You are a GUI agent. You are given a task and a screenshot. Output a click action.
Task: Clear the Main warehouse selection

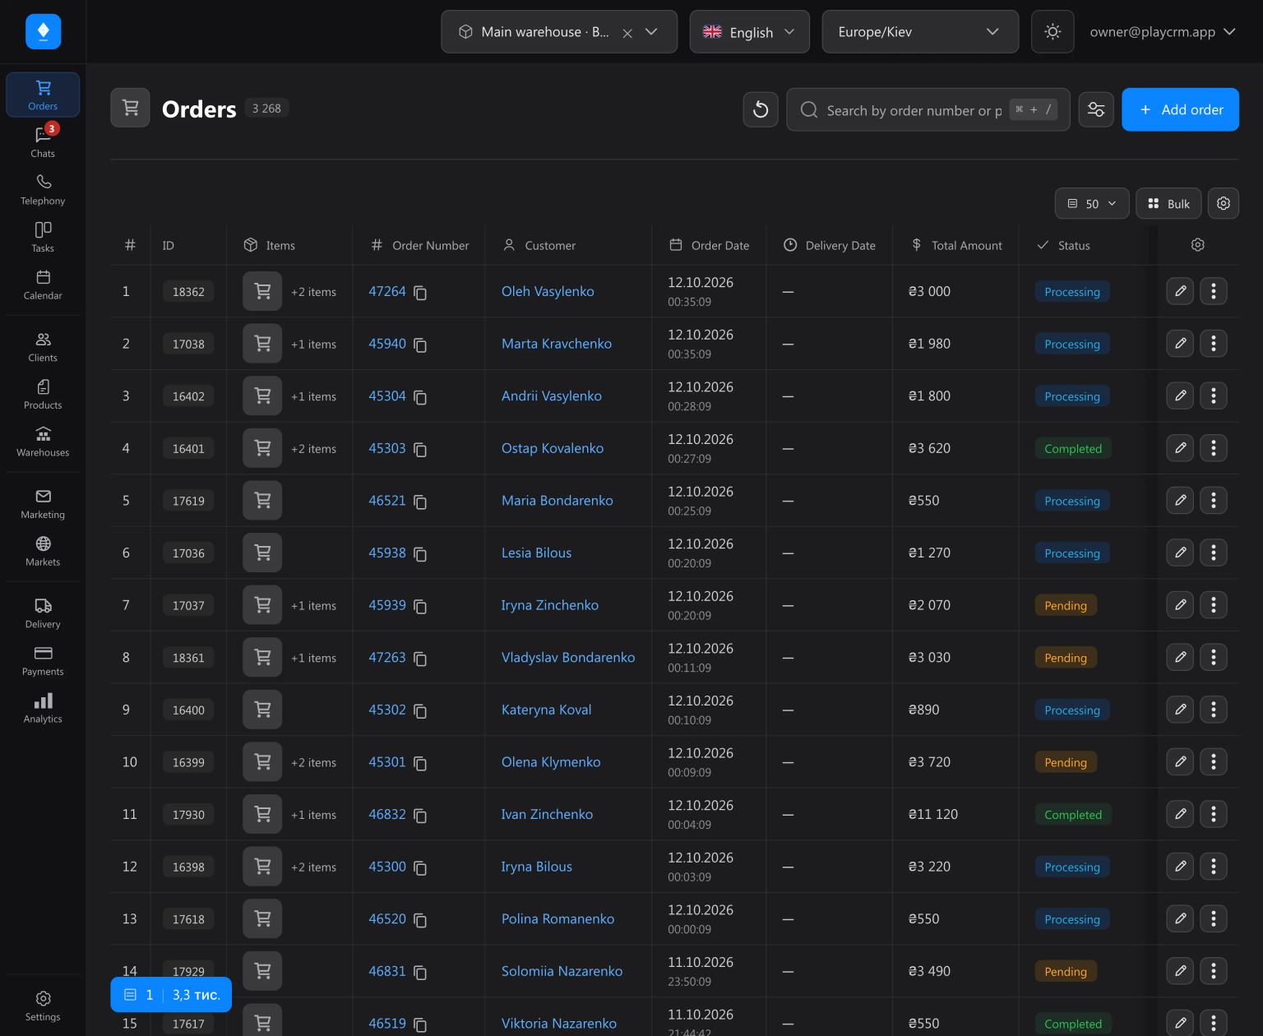tap(627, 33)
